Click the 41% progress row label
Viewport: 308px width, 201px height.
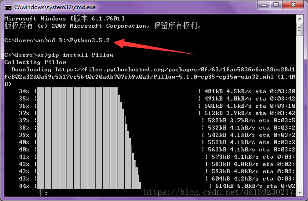24,156
